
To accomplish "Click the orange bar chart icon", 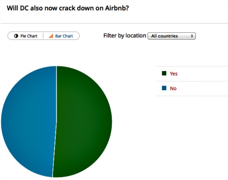I will [x=51, y=36].
